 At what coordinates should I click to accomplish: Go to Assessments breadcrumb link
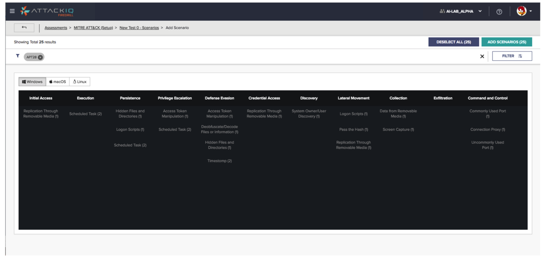56,28
